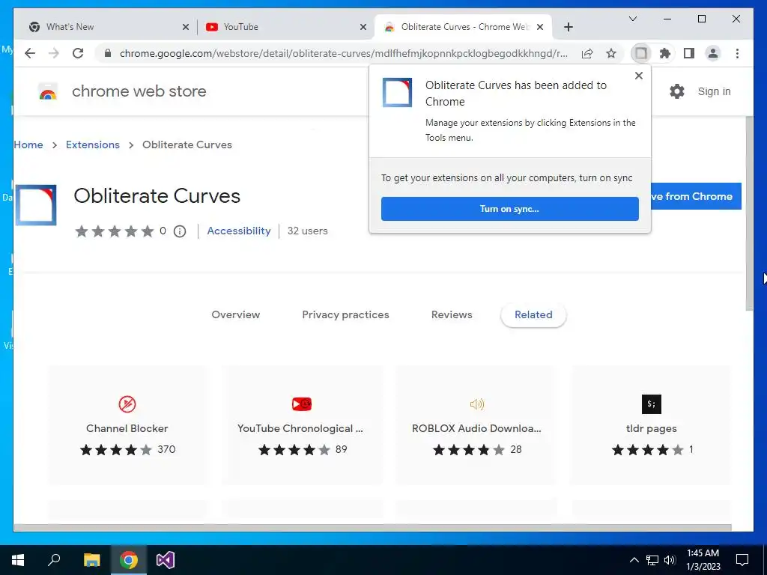Open the share this page icon

tap(587, 53)
